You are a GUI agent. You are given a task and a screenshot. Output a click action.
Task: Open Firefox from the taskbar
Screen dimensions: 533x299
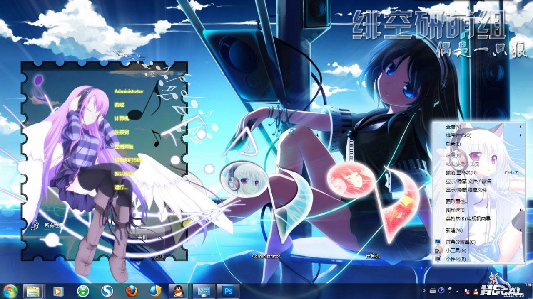tap(131, 291)
